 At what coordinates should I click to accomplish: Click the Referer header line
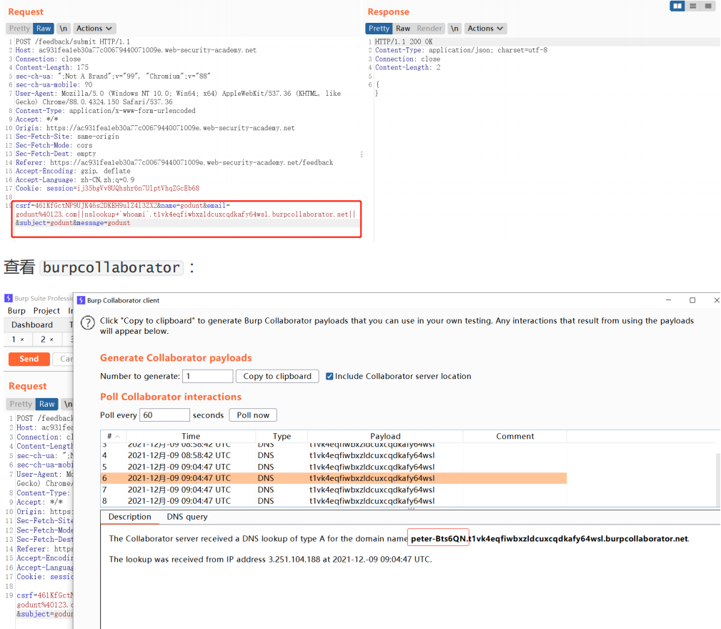tap(174, 162)
